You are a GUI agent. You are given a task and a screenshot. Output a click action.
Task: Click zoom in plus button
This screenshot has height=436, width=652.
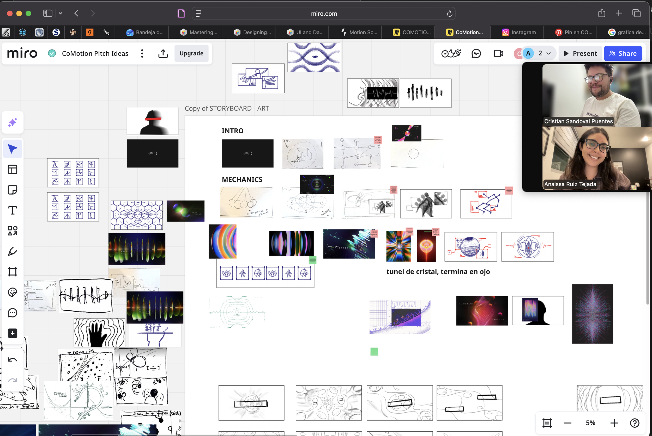[x=614, y=423]
